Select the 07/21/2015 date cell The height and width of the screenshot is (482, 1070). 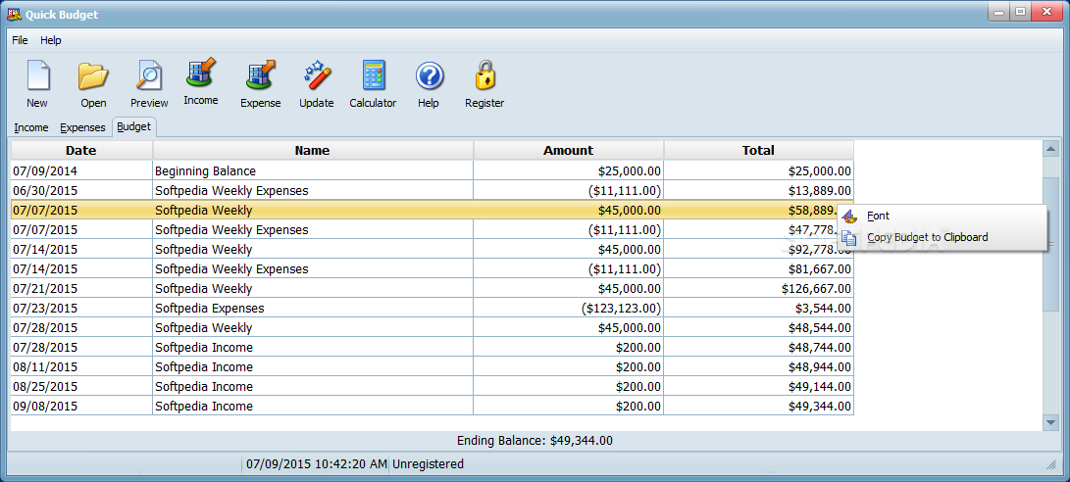81,288
